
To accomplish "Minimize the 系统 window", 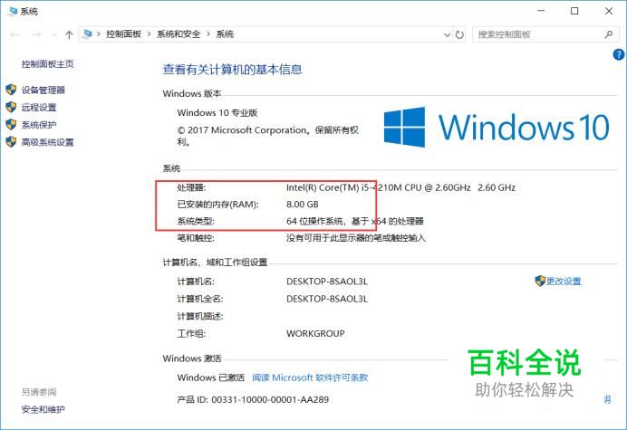I will click(541, 11).
